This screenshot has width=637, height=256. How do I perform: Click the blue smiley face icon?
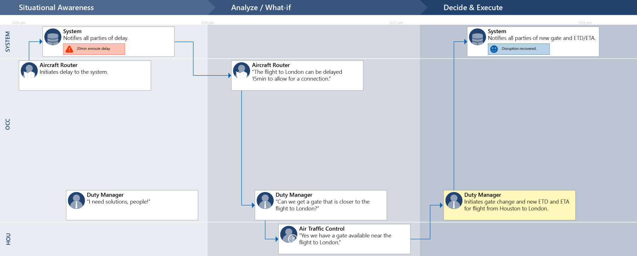click(x=494, y=49)
